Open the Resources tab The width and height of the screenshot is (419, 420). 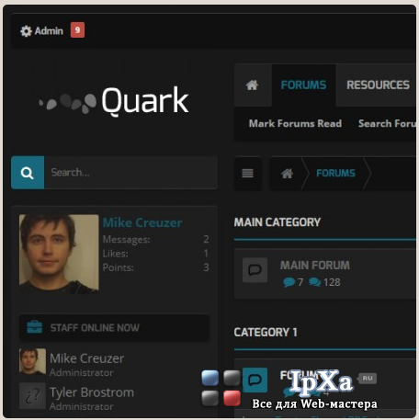click(378, 85)
